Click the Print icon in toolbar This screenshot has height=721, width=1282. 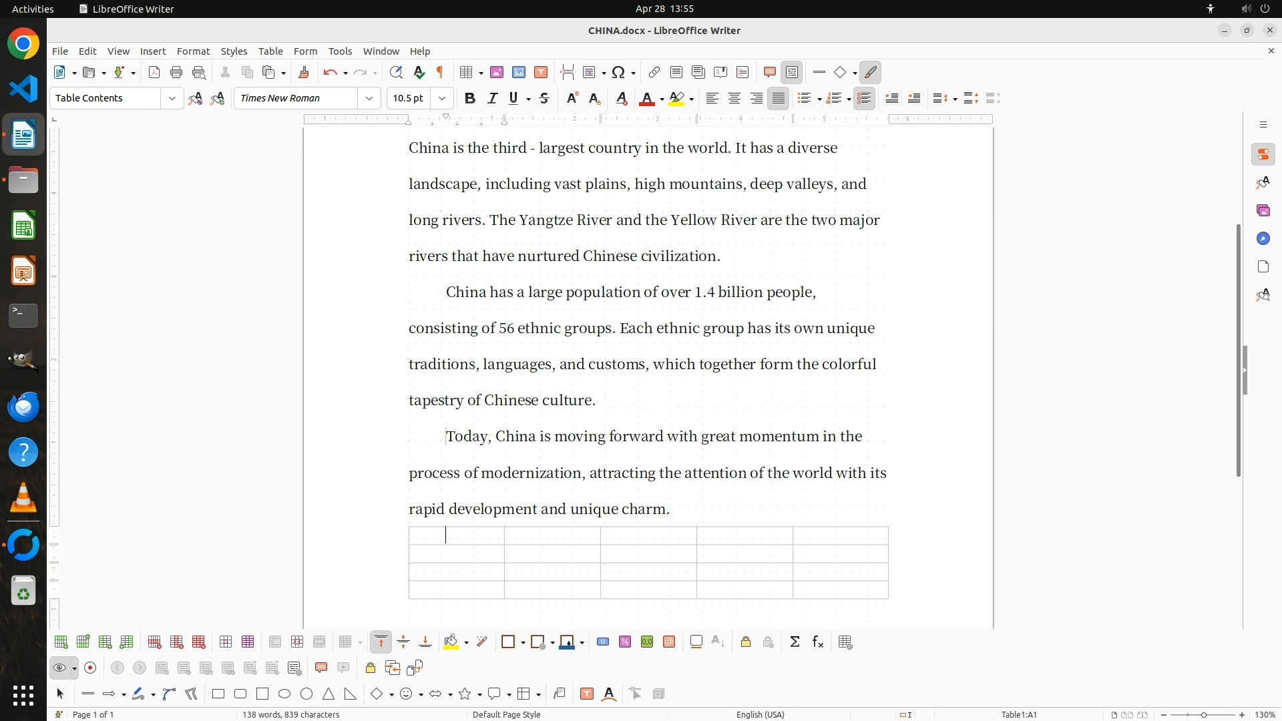pyautogui.click(x=176, y=72)
